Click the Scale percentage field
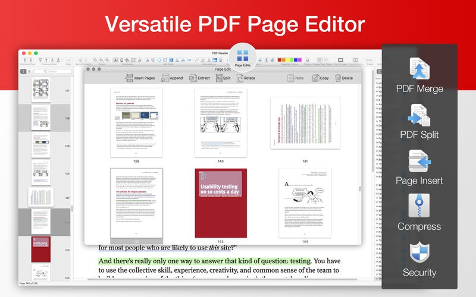Image resolution: width=476 pixels, height=297 pixels. [x=369, y=60]
